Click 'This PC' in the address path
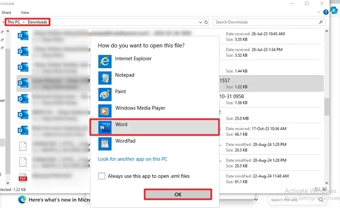This screenshot has width=340, height=208. tap(13, 22)
